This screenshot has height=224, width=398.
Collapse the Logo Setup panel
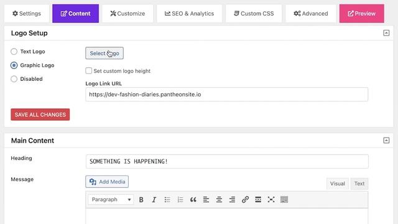click(x=386, y=33)
